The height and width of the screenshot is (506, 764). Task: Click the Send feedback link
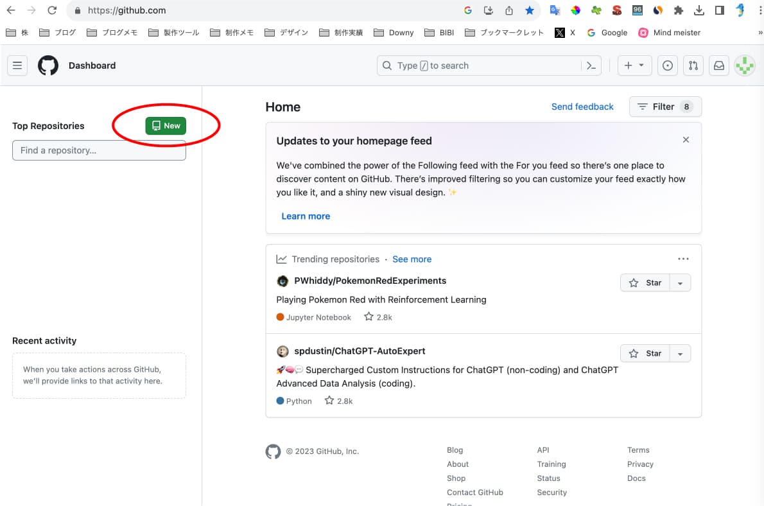pyautogui.click(x=582, y=107)
